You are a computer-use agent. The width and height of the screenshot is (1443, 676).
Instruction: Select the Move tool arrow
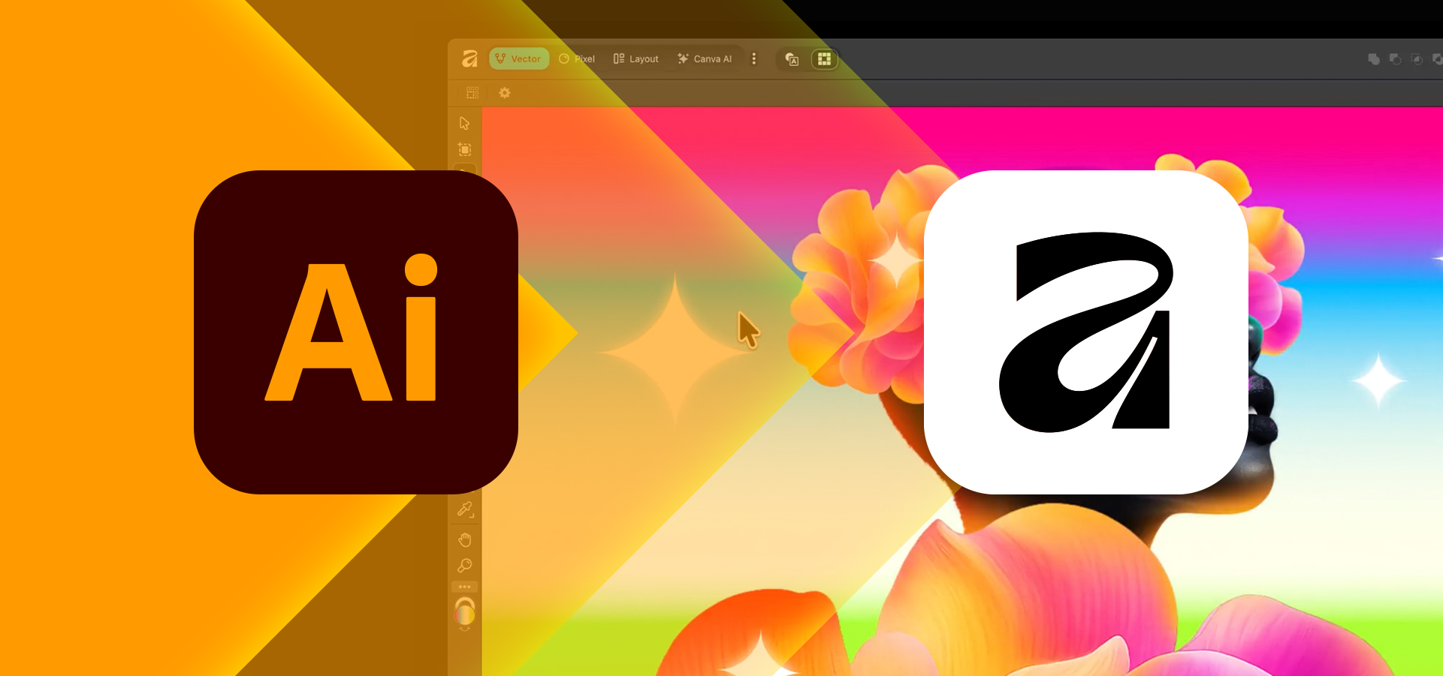(x=465, y=123)
